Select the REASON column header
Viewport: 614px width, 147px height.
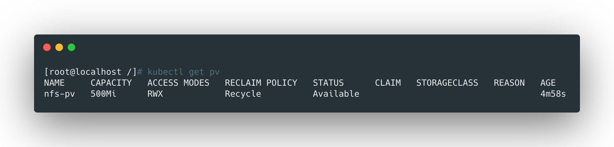click(509, 83)
